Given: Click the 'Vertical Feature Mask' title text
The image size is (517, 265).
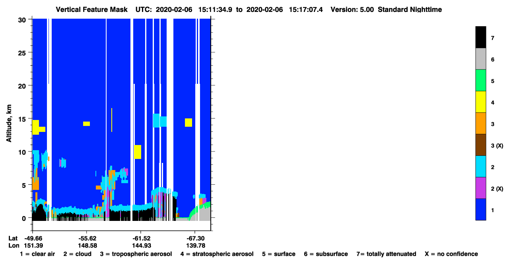Looking at the screenshot, I should tap(92, 9).
